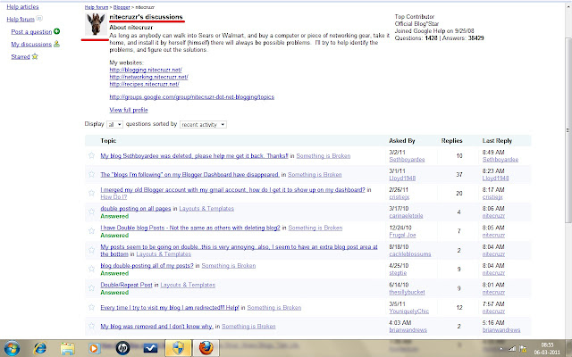Switch to the Firefox taskbar button
The image size is (572, 357).
coord(206,348)
